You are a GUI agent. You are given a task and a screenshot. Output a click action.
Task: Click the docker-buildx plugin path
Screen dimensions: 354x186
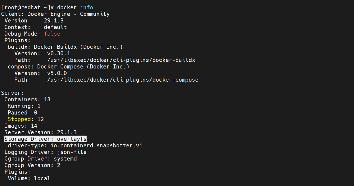pyautogui.click(x=121, y=60)
